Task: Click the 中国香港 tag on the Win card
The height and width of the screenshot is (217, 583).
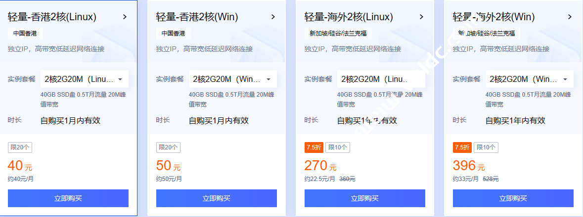Action: click(174, 34)
